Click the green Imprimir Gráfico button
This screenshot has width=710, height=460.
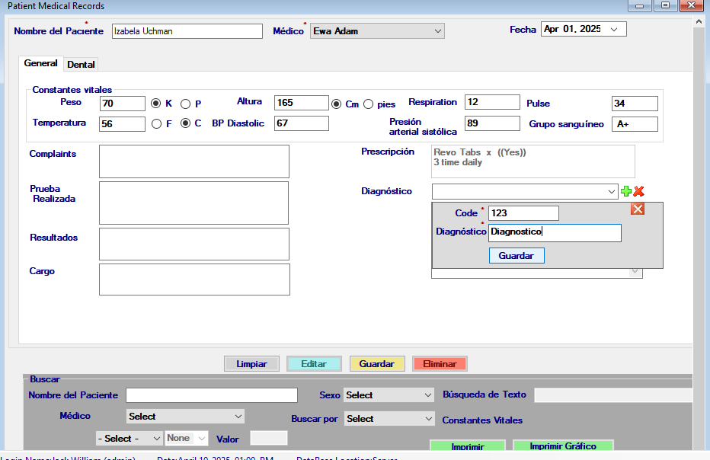pos(563,447)
